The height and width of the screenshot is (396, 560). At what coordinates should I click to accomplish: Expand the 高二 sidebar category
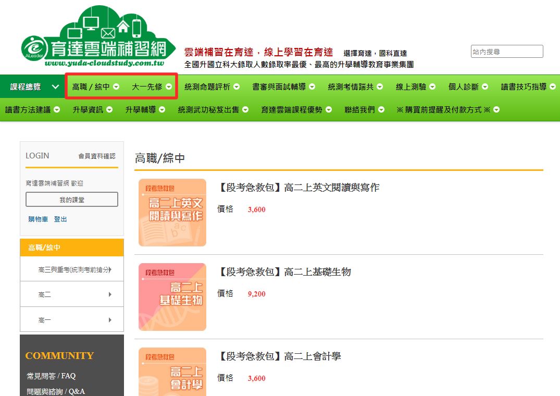72,294
